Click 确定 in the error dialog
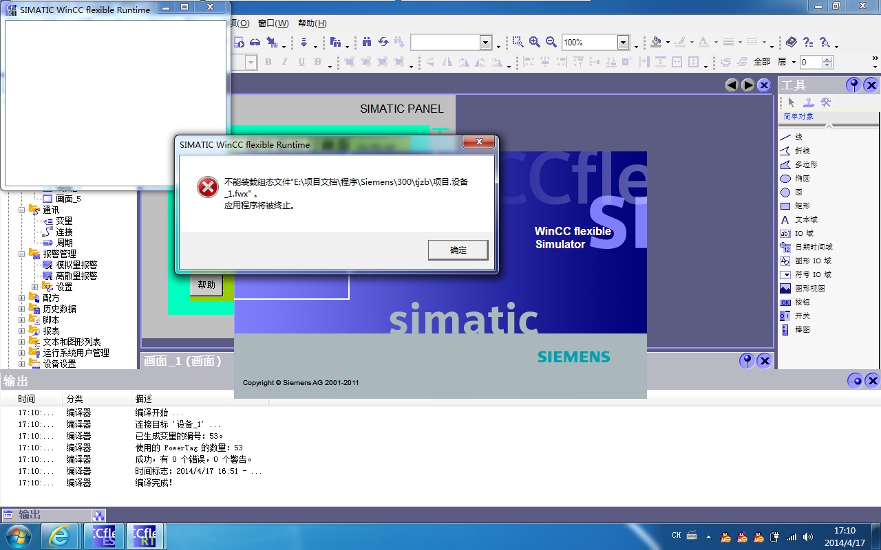Viewport: 881px width, 550px height. (458, 250)
